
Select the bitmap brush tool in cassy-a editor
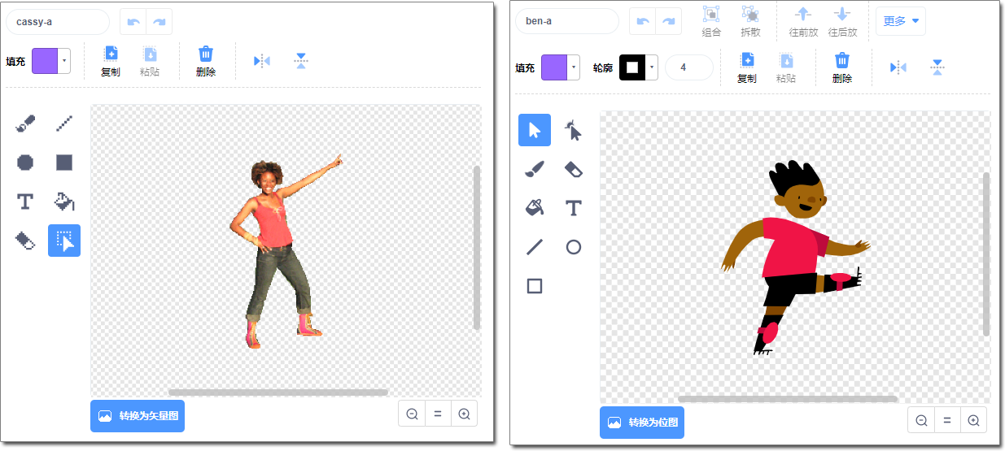(25, 124)
